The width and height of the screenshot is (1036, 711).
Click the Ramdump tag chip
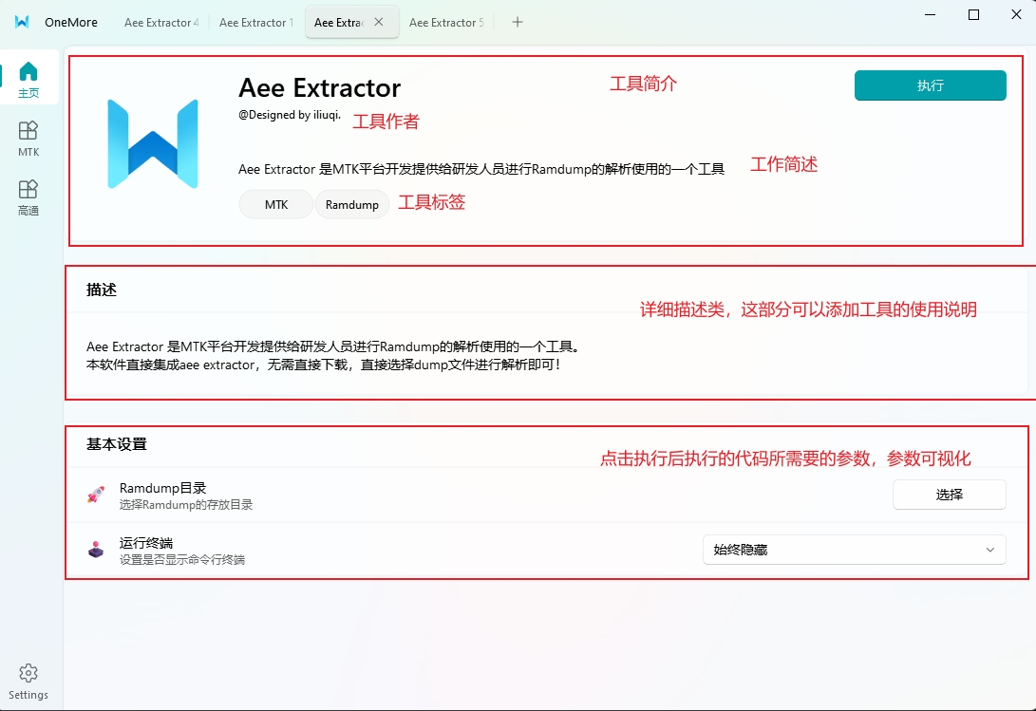click(x=351, y=204)
